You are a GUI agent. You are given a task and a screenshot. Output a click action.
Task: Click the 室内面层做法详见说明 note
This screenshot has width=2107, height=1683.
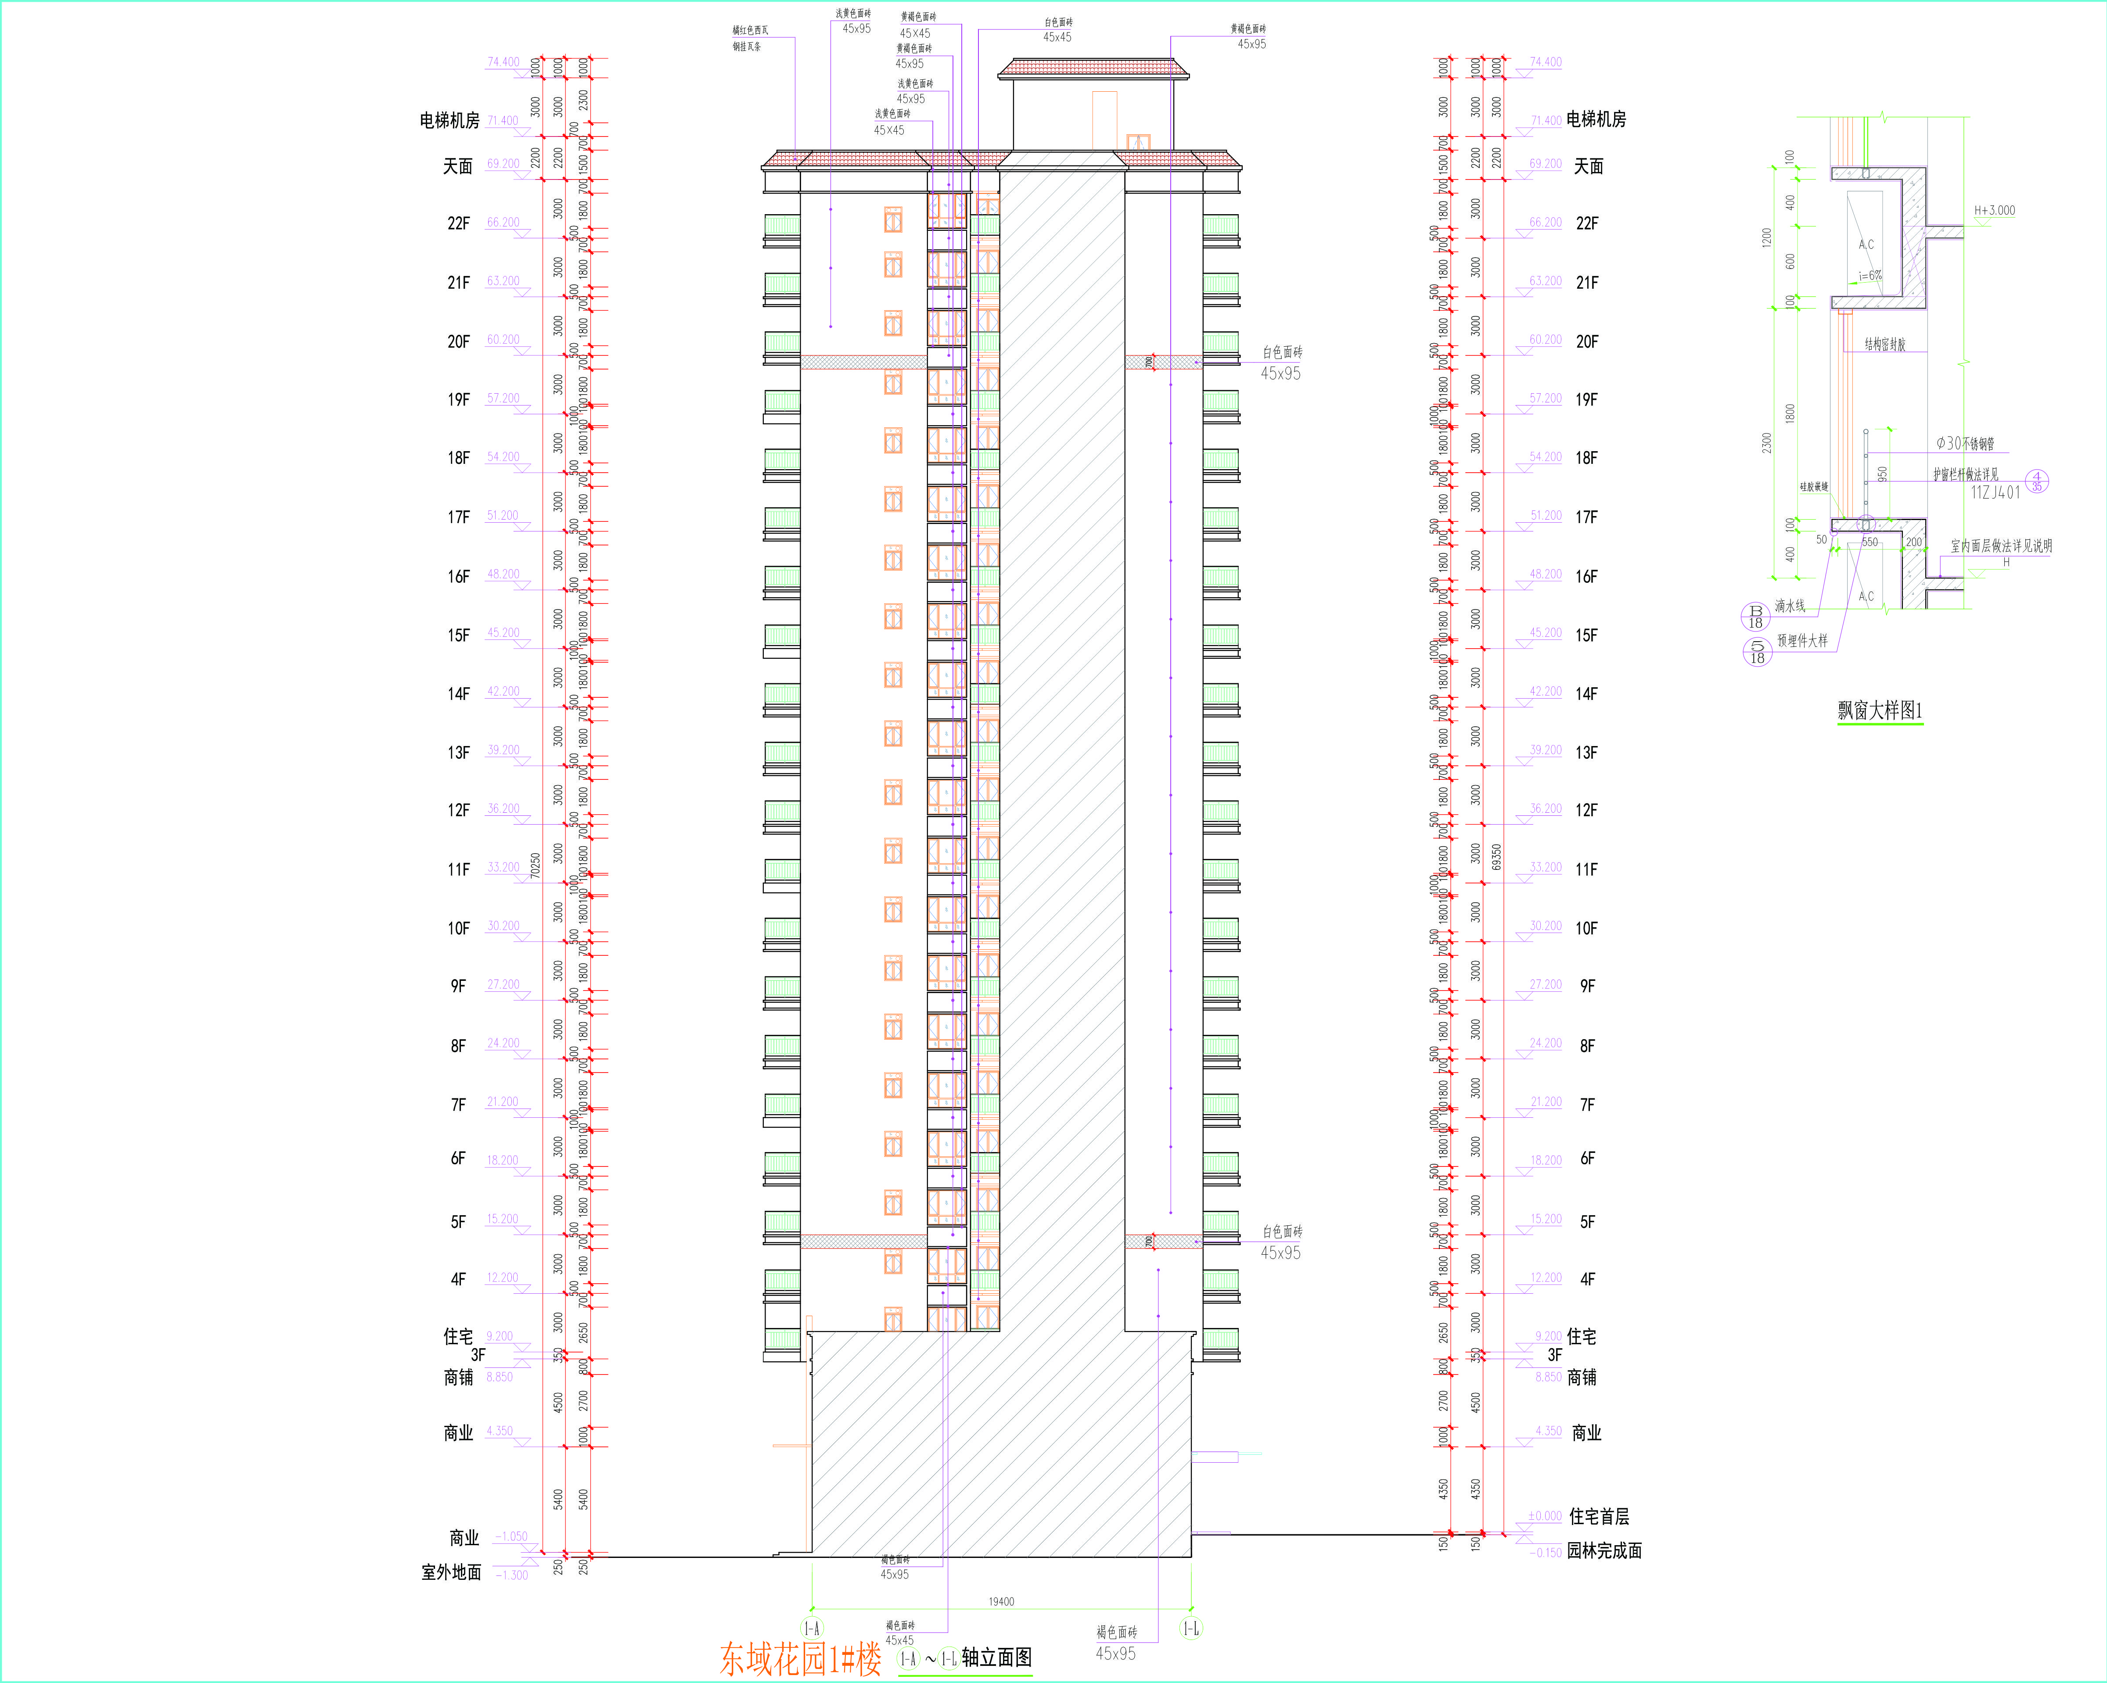[2002, 546]
